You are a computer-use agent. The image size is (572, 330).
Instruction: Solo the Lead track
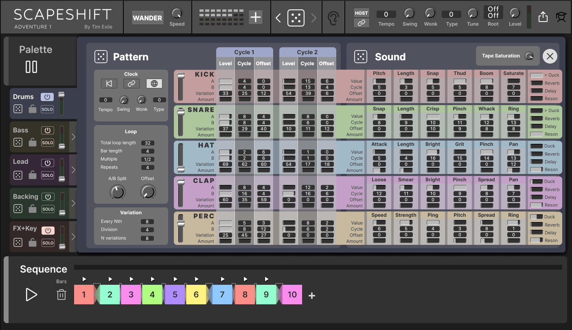tap(48, 175)
